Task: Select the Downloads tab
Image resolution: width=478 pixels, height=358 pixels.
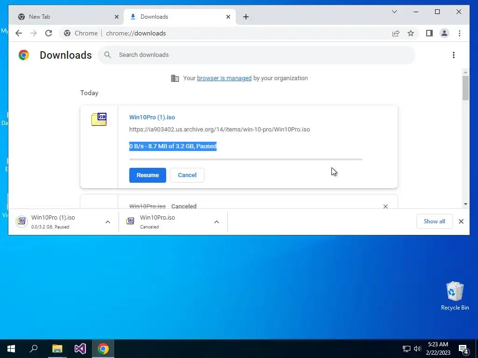Action: 180,17
